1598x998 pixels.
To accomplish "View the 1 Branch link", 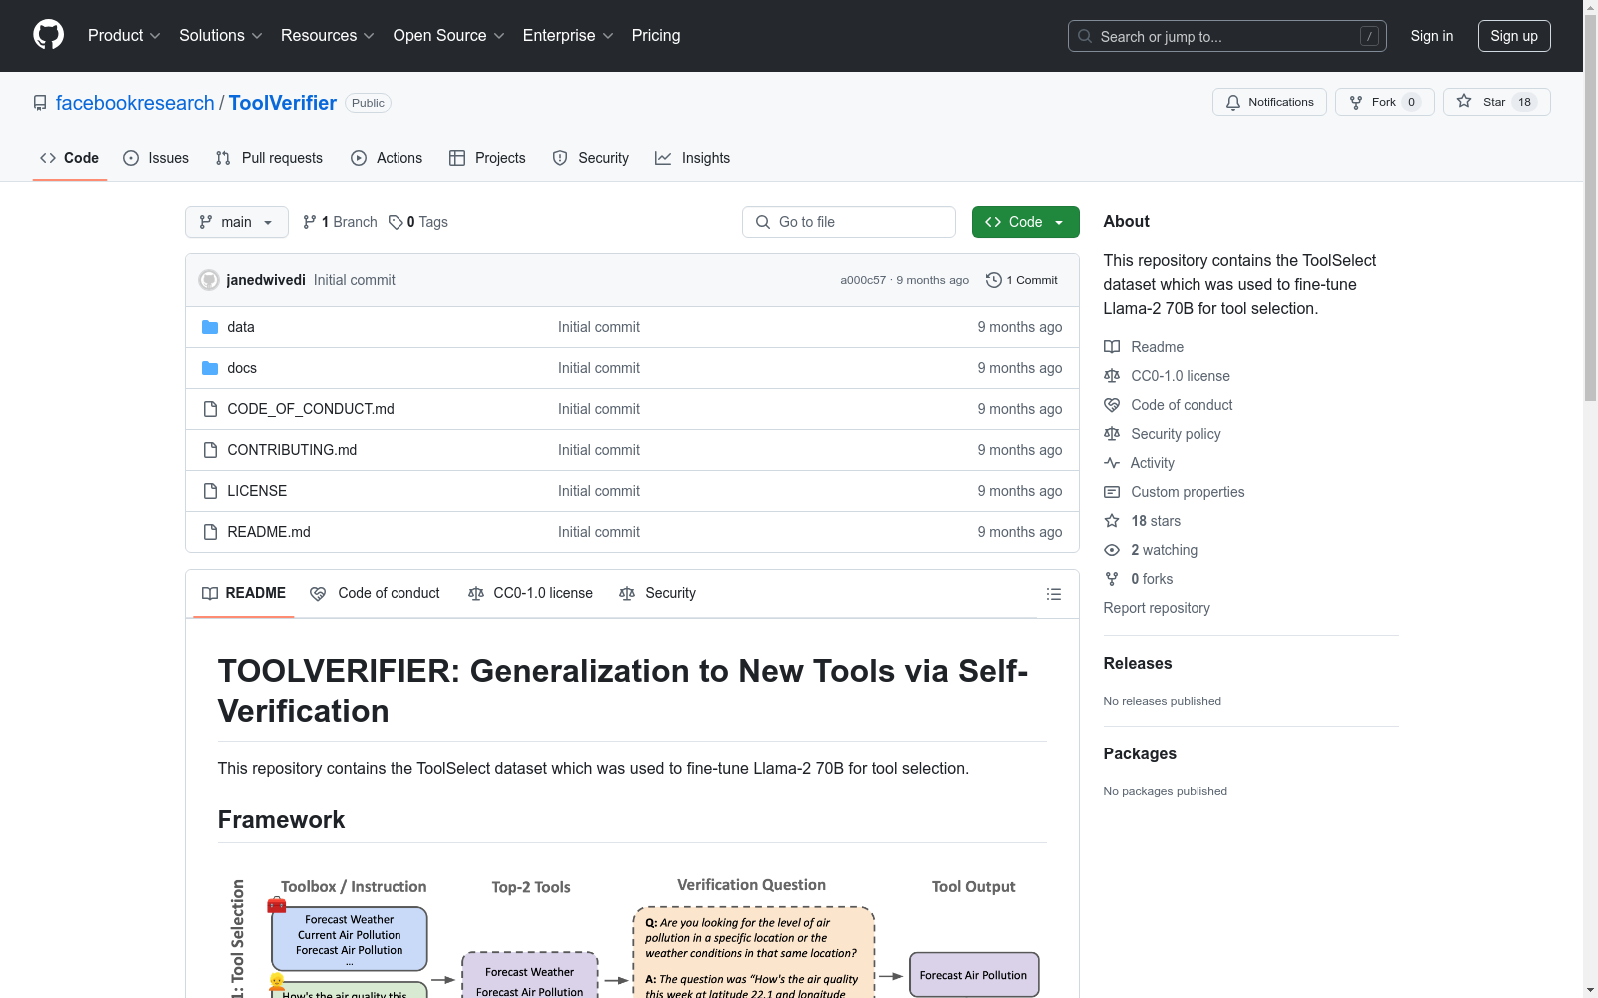I will coord(340,222).
